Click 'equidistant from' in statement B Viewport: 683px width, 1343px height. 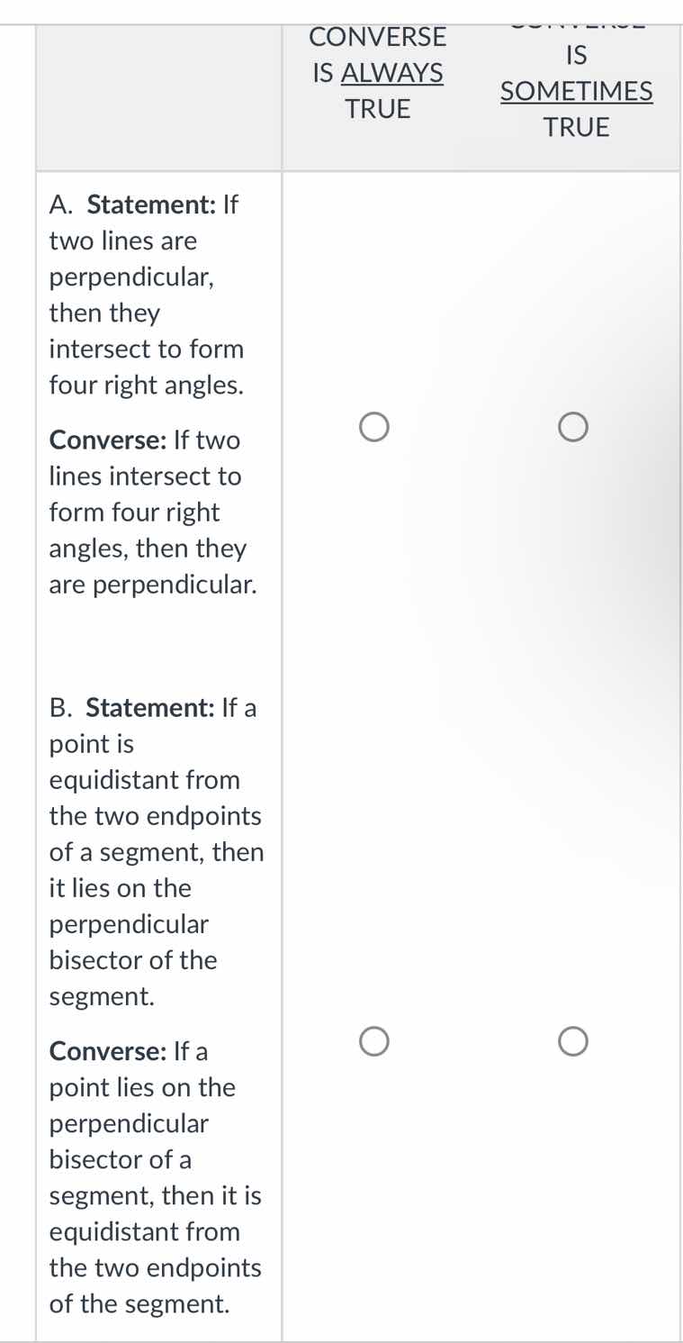tap(145, 780)
